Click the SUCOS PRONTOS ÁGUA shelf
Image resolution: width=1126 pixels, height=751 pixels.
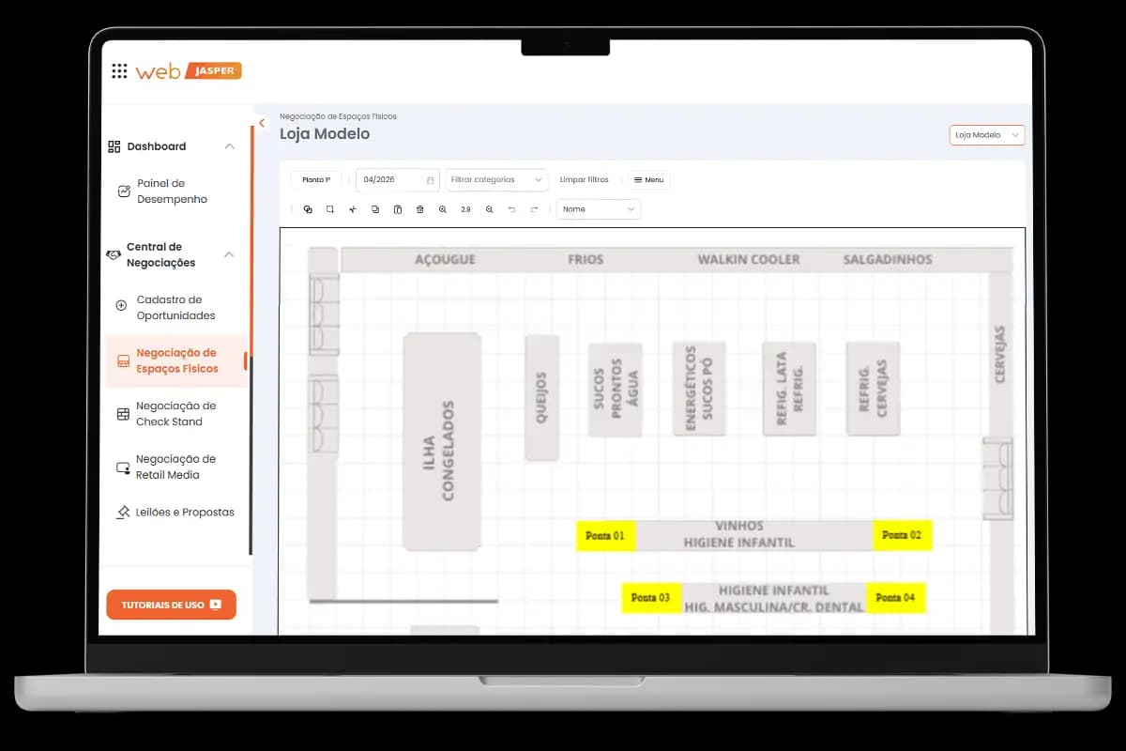[616, 389]
